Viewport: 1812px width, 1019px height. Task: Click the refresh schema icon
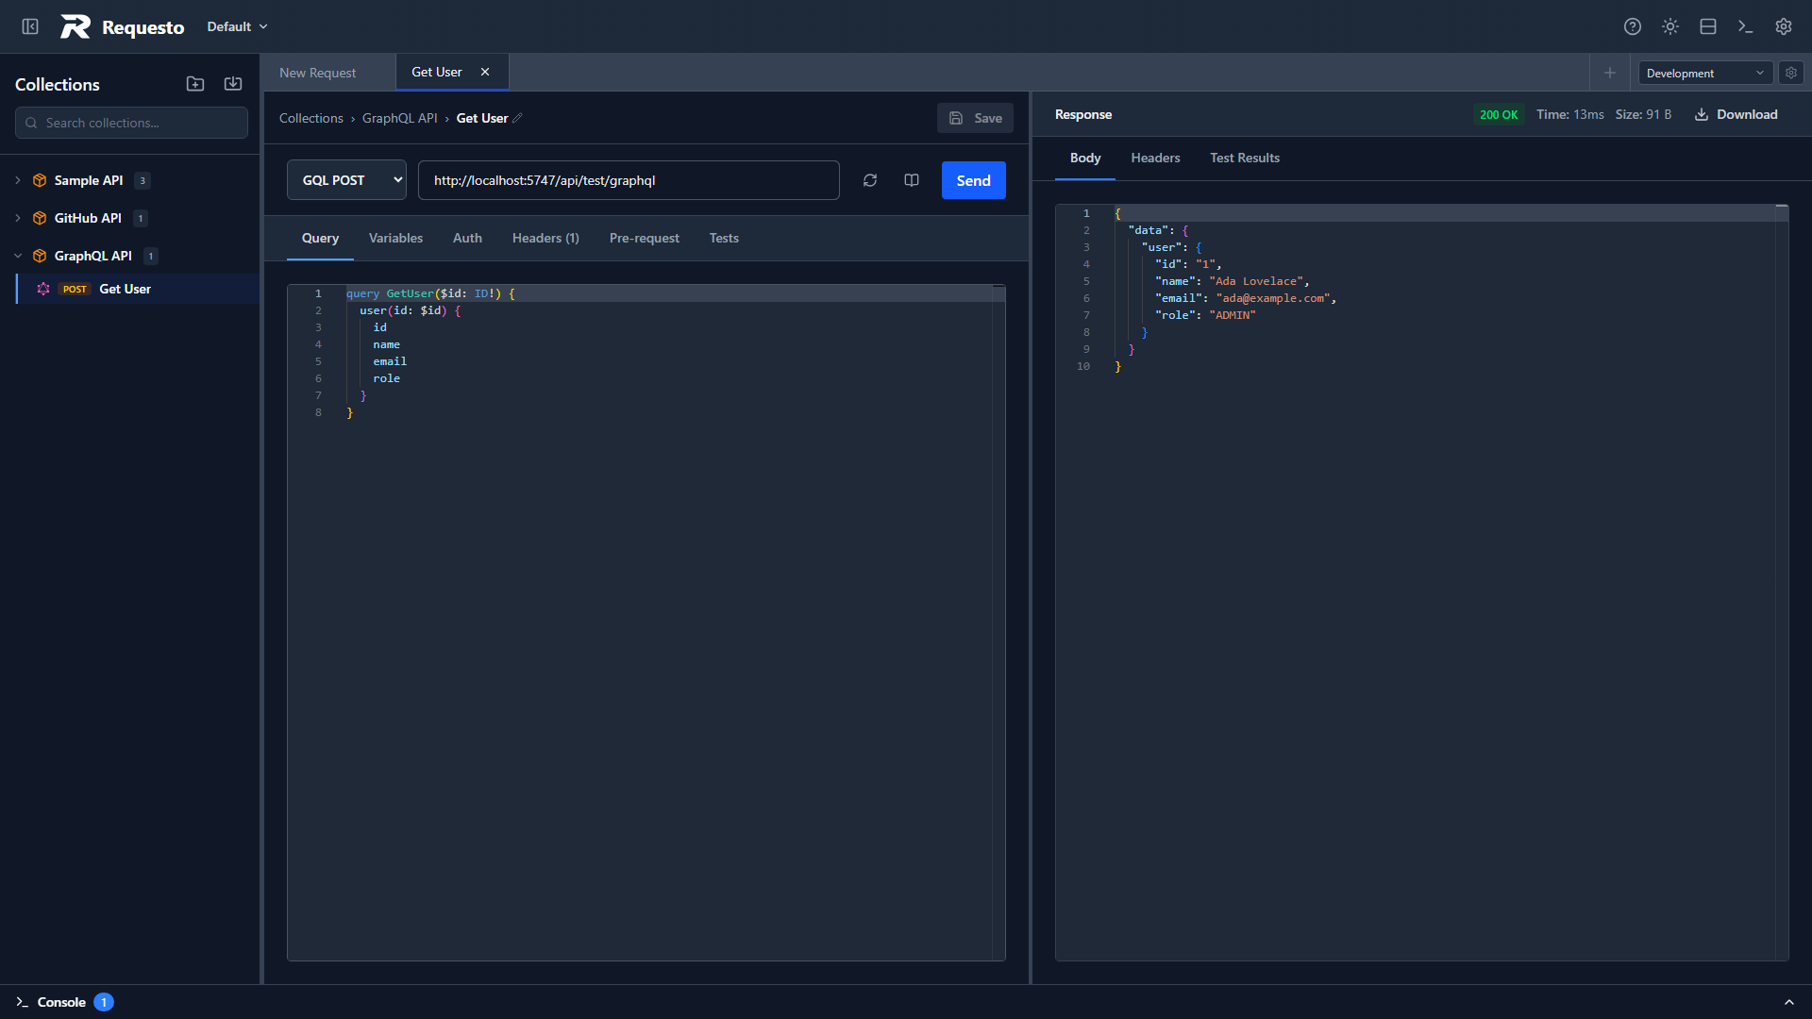[x=870, y=180]
